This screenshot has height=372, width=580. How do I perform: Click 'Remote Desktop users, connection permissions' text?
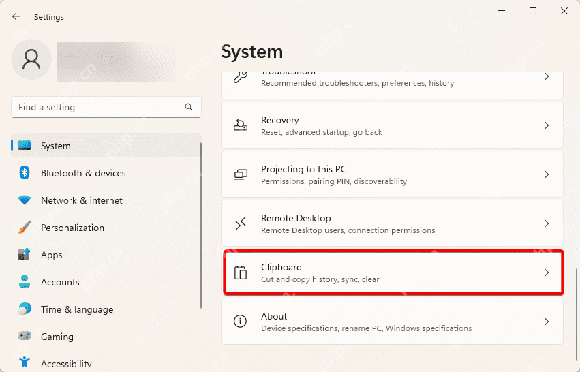(348, 230)
